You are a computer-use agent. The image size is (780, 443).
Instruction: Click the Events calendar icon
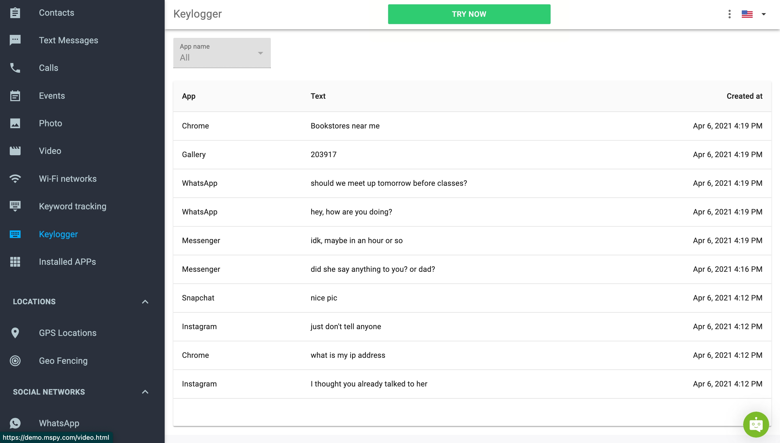click(x=15, y=95)
